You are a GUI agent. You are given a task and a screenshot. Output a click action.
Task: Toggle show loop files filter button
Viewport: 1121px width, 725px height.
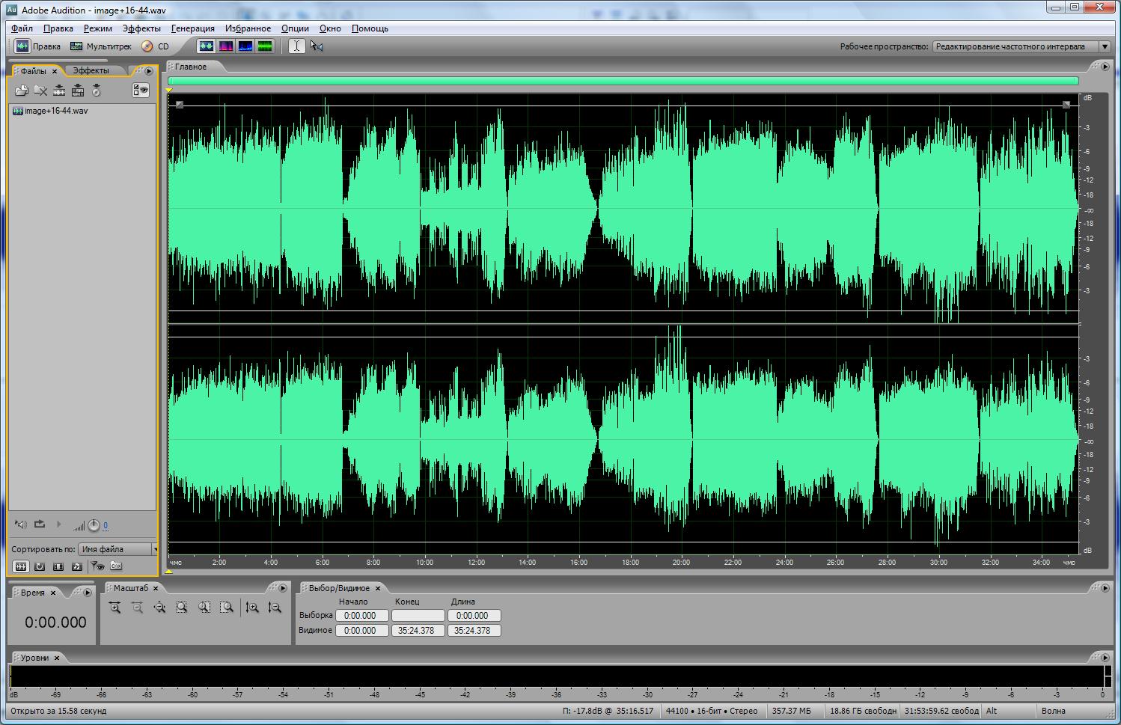pos(40,566)
